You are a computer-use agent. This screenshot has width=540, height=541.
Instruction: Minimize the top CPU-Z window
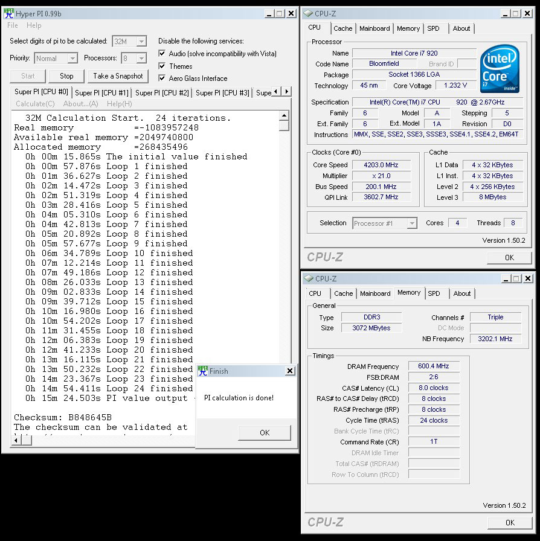tap(505, 13)
